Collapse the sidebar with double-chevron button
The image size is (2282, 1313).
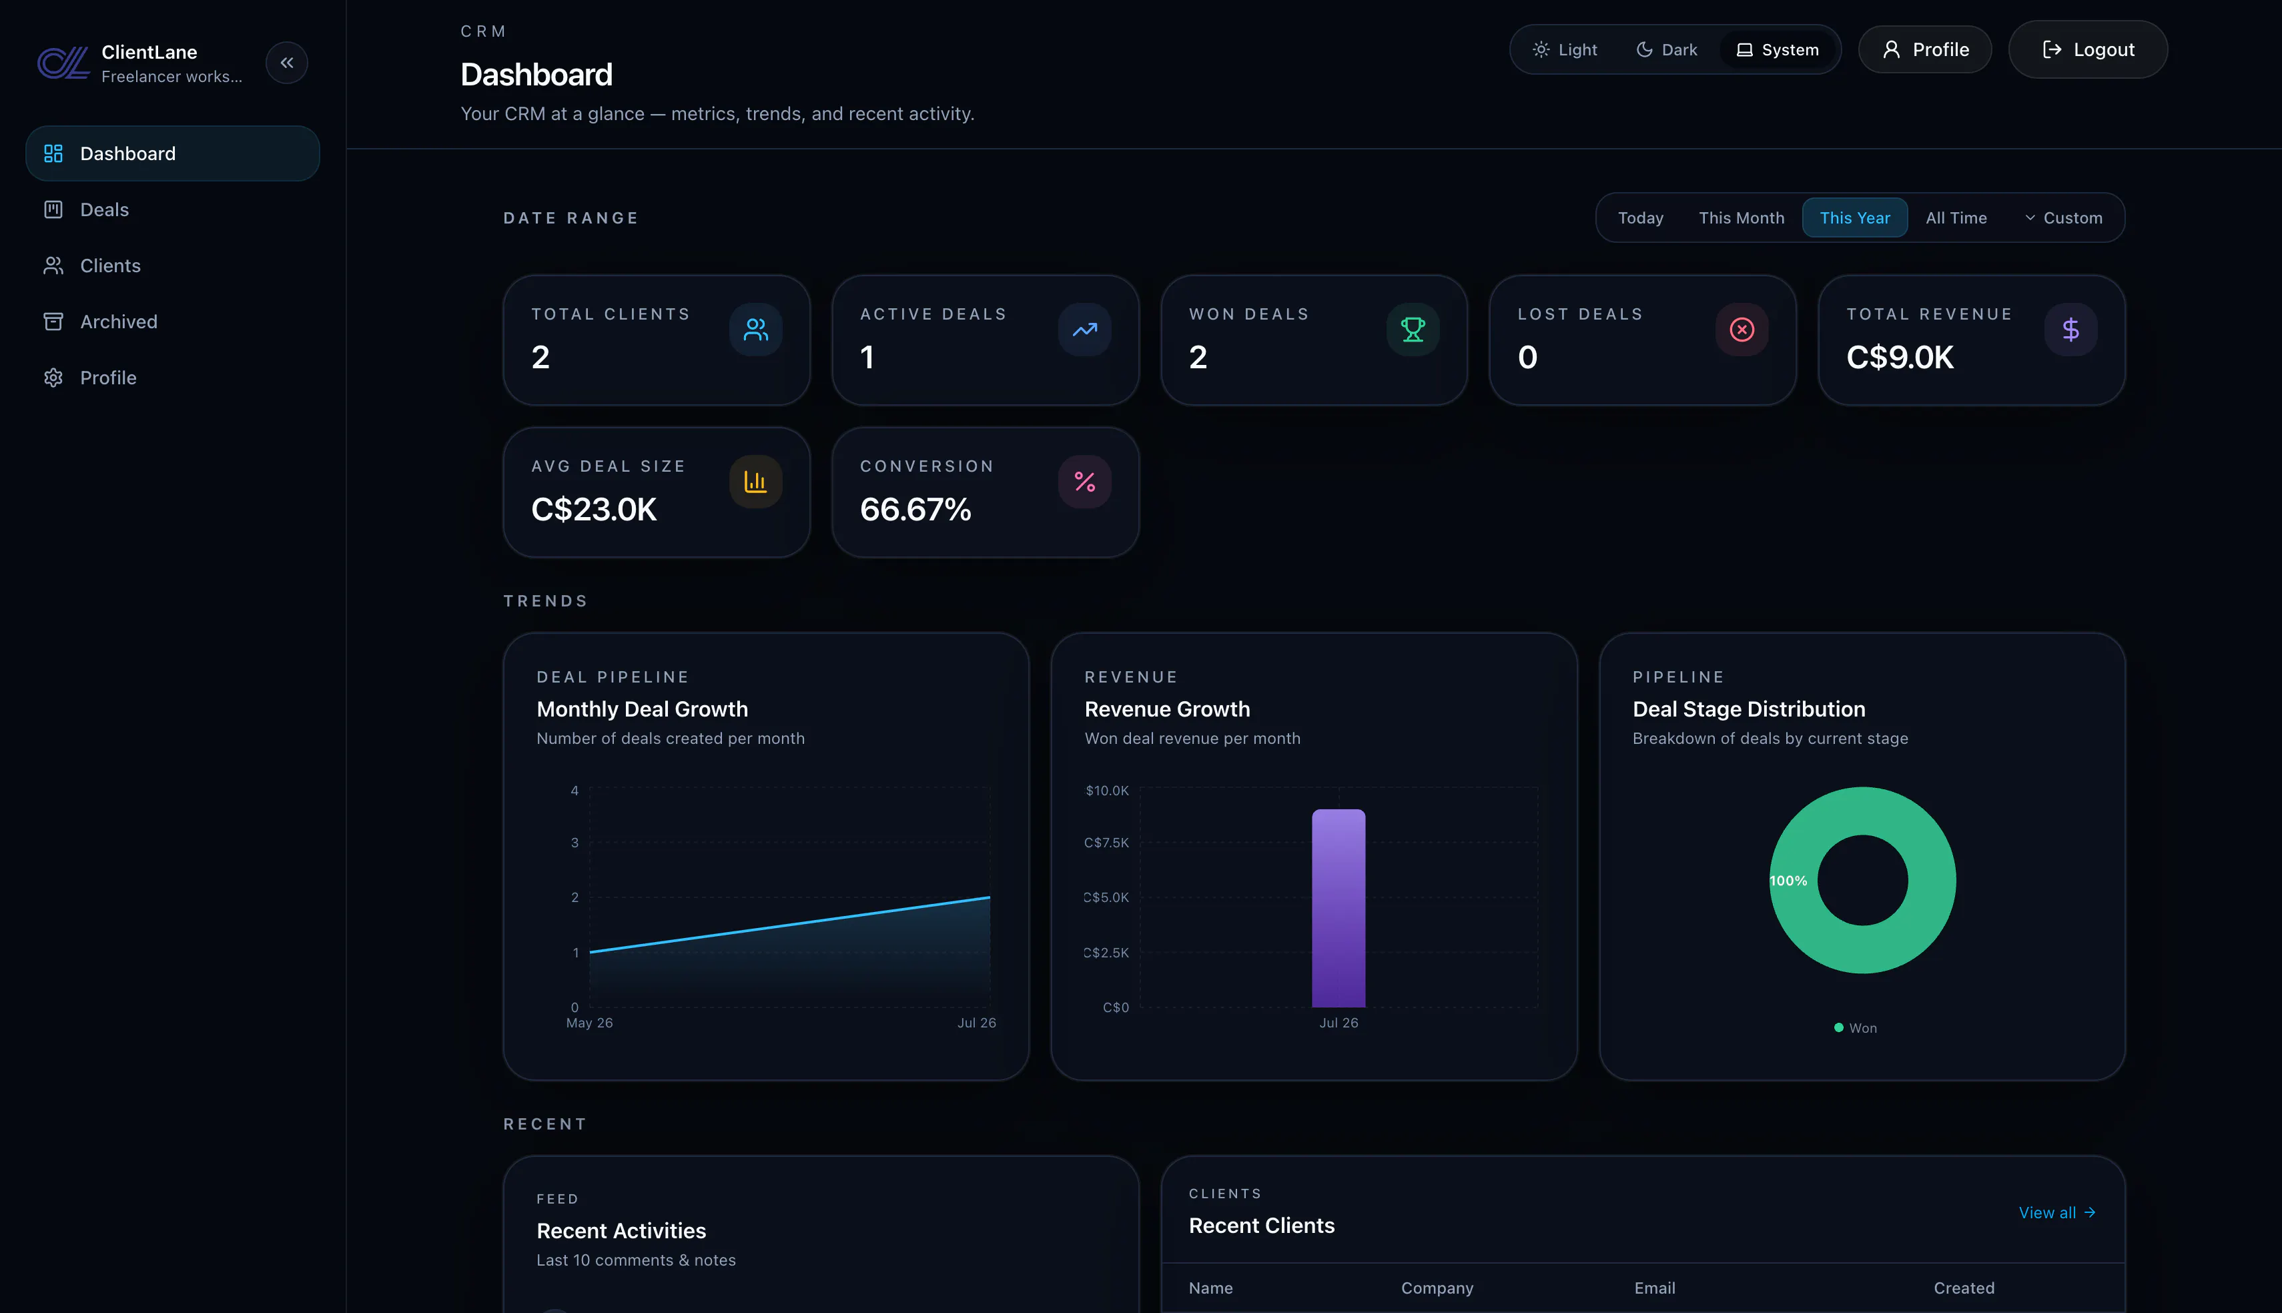pyautogui.click(x=287, y=63)
